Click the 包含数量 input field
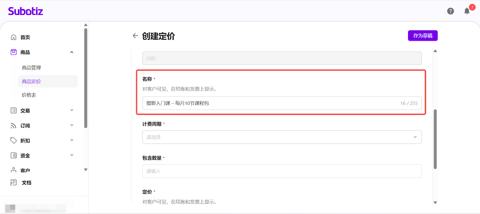The width and height of the screenshot is (480, 214). pyautogui.click(x=282, y=171)
